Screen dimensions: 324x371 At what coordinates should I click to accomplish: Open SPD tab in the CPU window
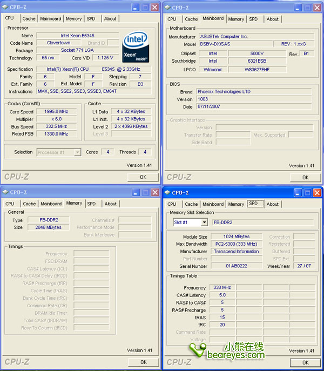click(x=91, y=19)
